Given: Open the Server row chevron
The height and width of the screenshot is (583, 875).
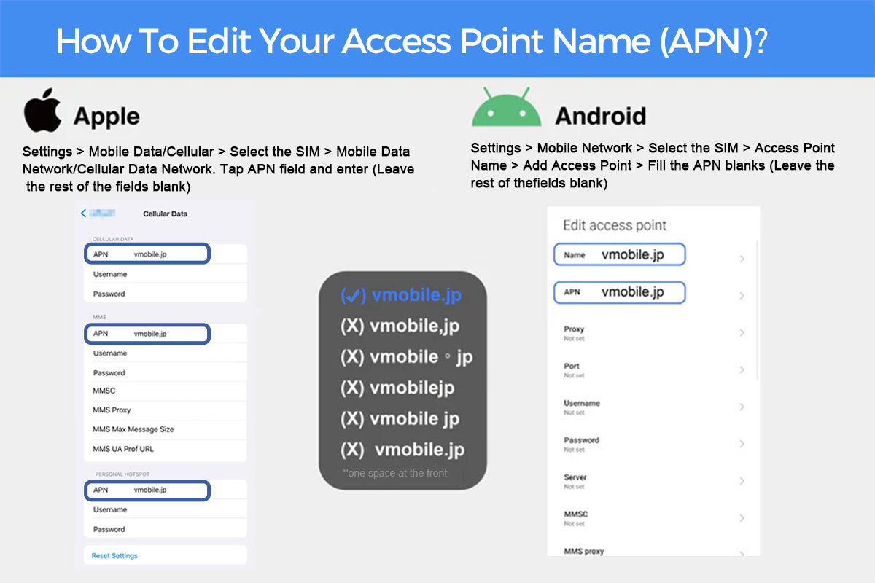Looking at the screenshot, I should tap(742, 481).
